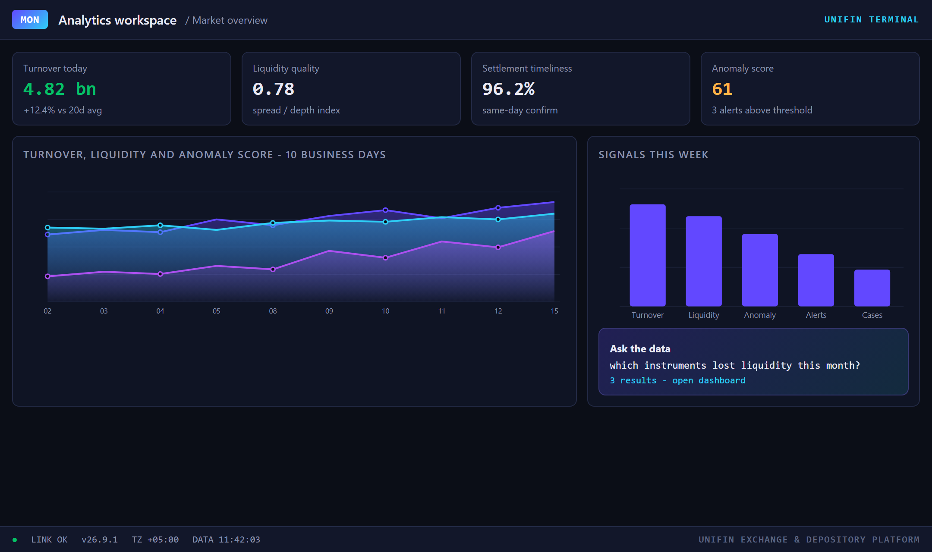Click the Liquidity axis label
This screenshot has width=932, height=552.
coord(704,315)
